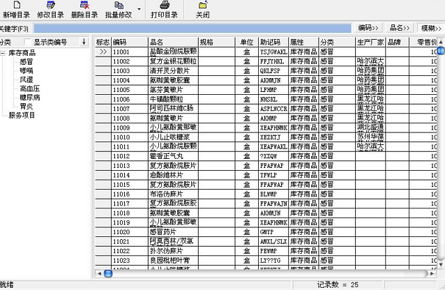Image resolution: width=445 pixels, height=290 pixels.
Task: Click the 属性 column header
Action: click(x=303, y=43)
